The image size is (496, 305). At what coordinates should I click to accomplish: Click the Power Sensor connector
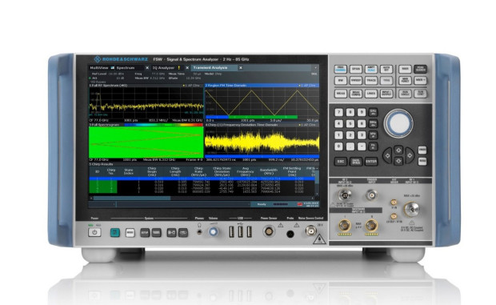pyautogui.click(x=269, y=231)
